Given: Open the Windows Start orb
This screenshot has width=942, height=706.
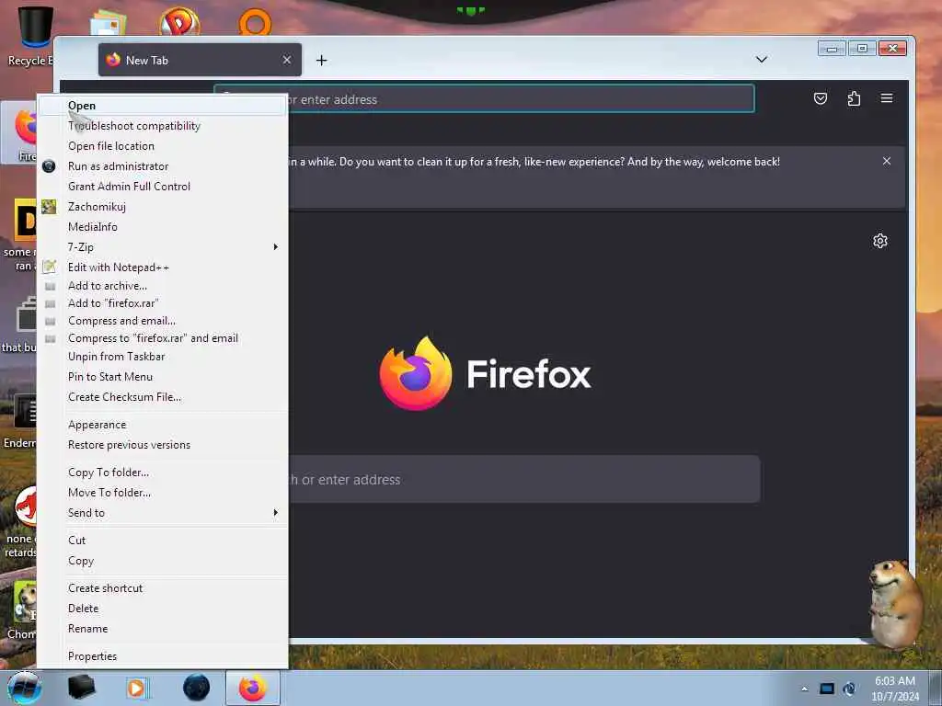Looking at the screenshot, I should [24, 688].
